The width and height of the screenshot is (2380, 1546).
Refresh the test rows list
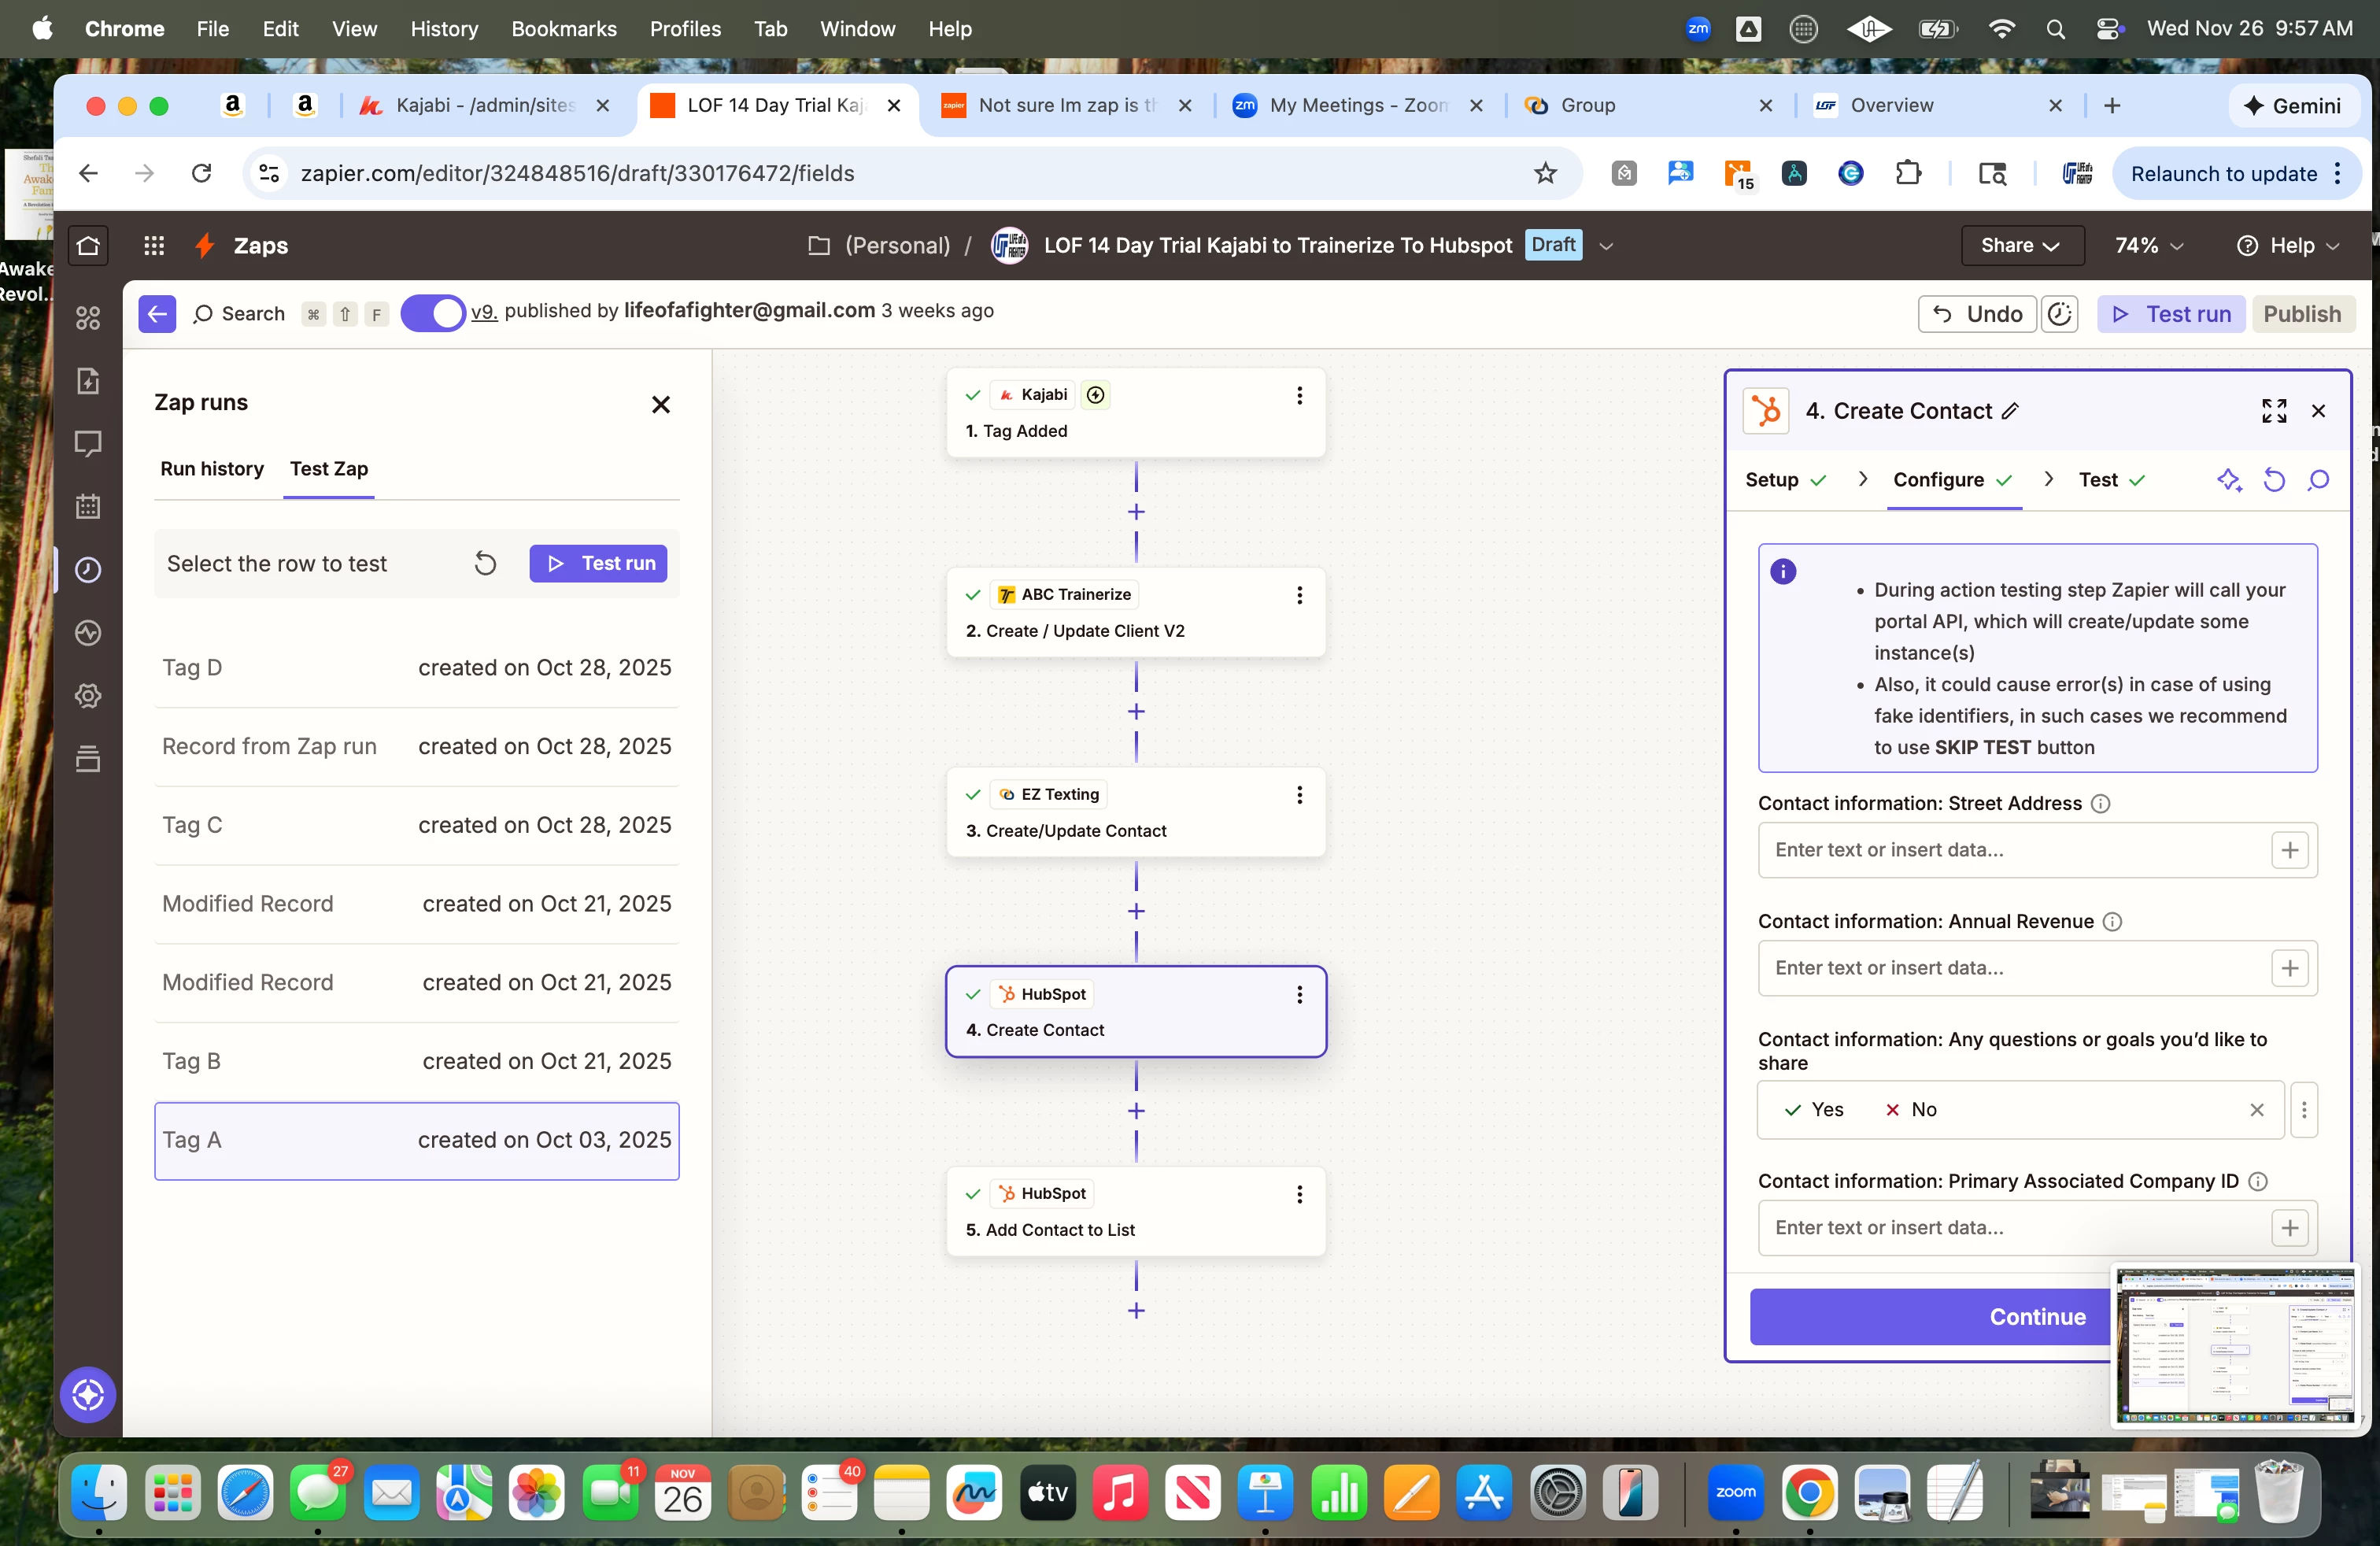tap(485, 564)
